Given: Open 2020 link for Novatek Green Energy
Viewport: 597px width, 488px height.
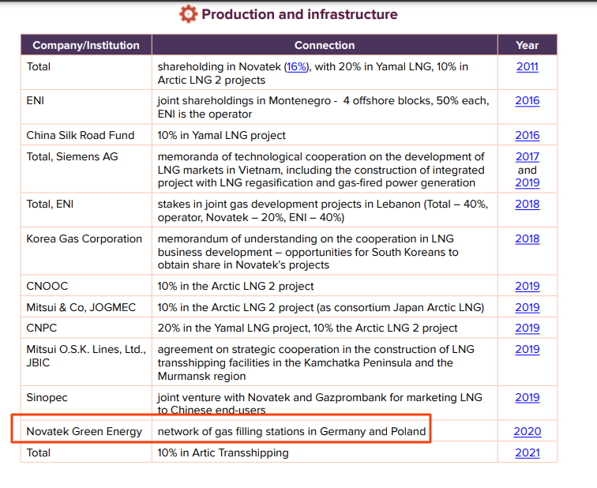Looking at the screenshot, I should (x=528, y=431).
